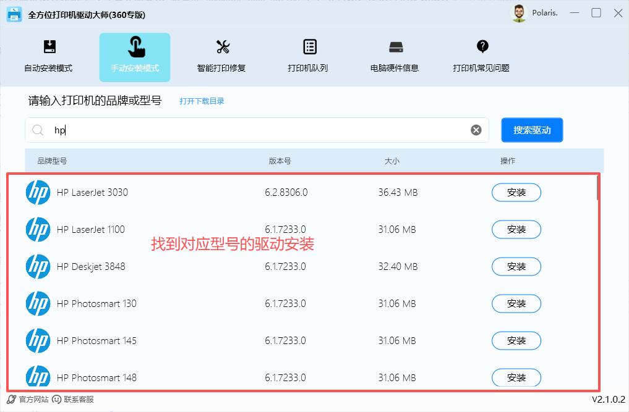View 电脑硬件信息 hardware info icon
Image resolution: width=629 pixels, height=412 pixels.
pos(395,46)
